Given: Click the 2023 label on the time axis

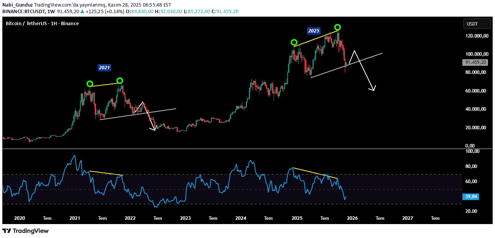Looking at the screenshot, I should pyautogui.click(x=185, y=218).
